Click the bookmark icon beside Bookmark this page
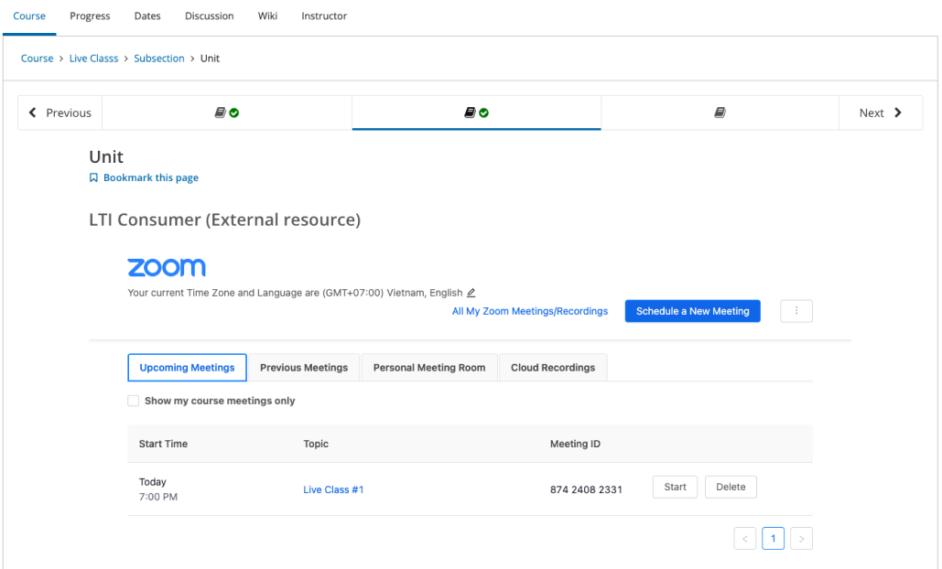 93,178
